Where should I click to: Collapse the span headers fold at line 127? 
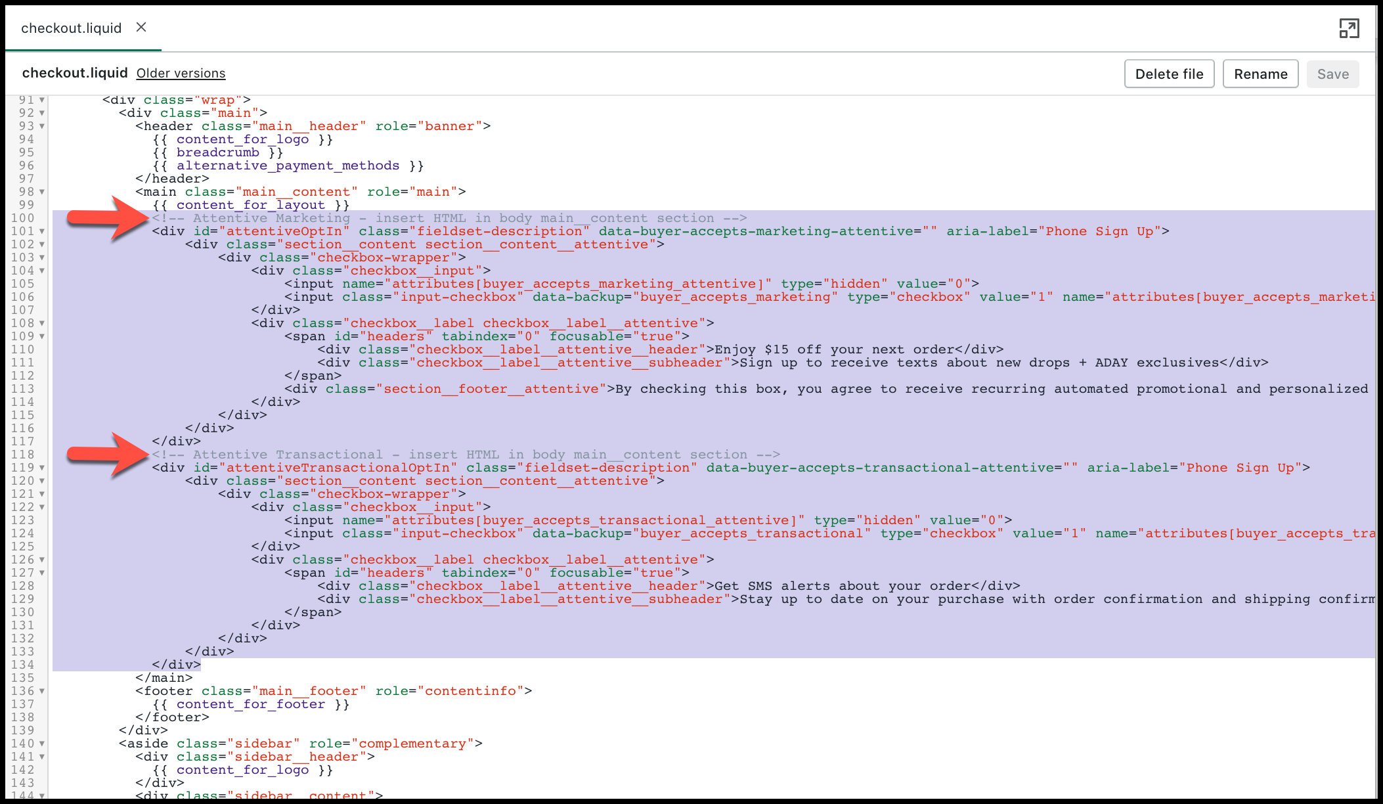(42, 573)
